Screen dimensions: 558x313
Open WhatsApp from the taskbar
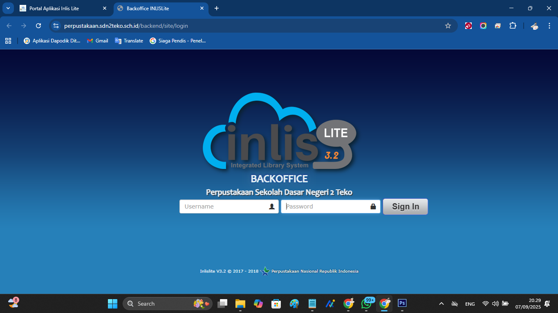(366, 304)
